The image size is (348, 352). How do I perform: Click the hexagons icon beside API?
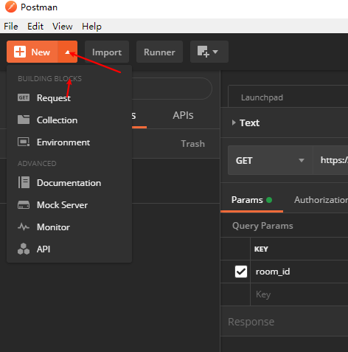(24, 249)
